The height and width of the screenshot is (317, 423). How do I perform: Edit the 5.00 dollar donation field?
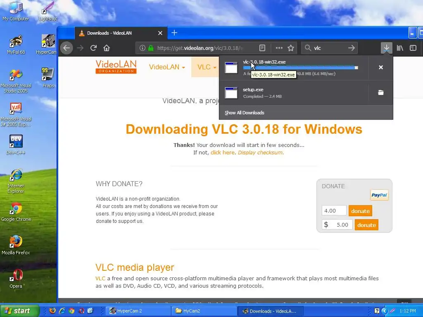tap(337, 225)
